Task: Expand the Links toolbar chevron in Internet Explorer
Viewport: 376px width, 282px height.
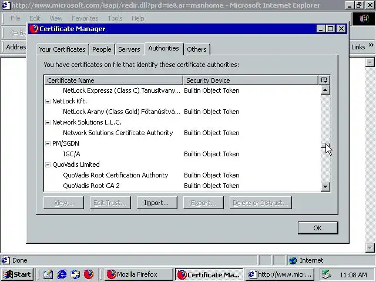Action: click(371, 45)
